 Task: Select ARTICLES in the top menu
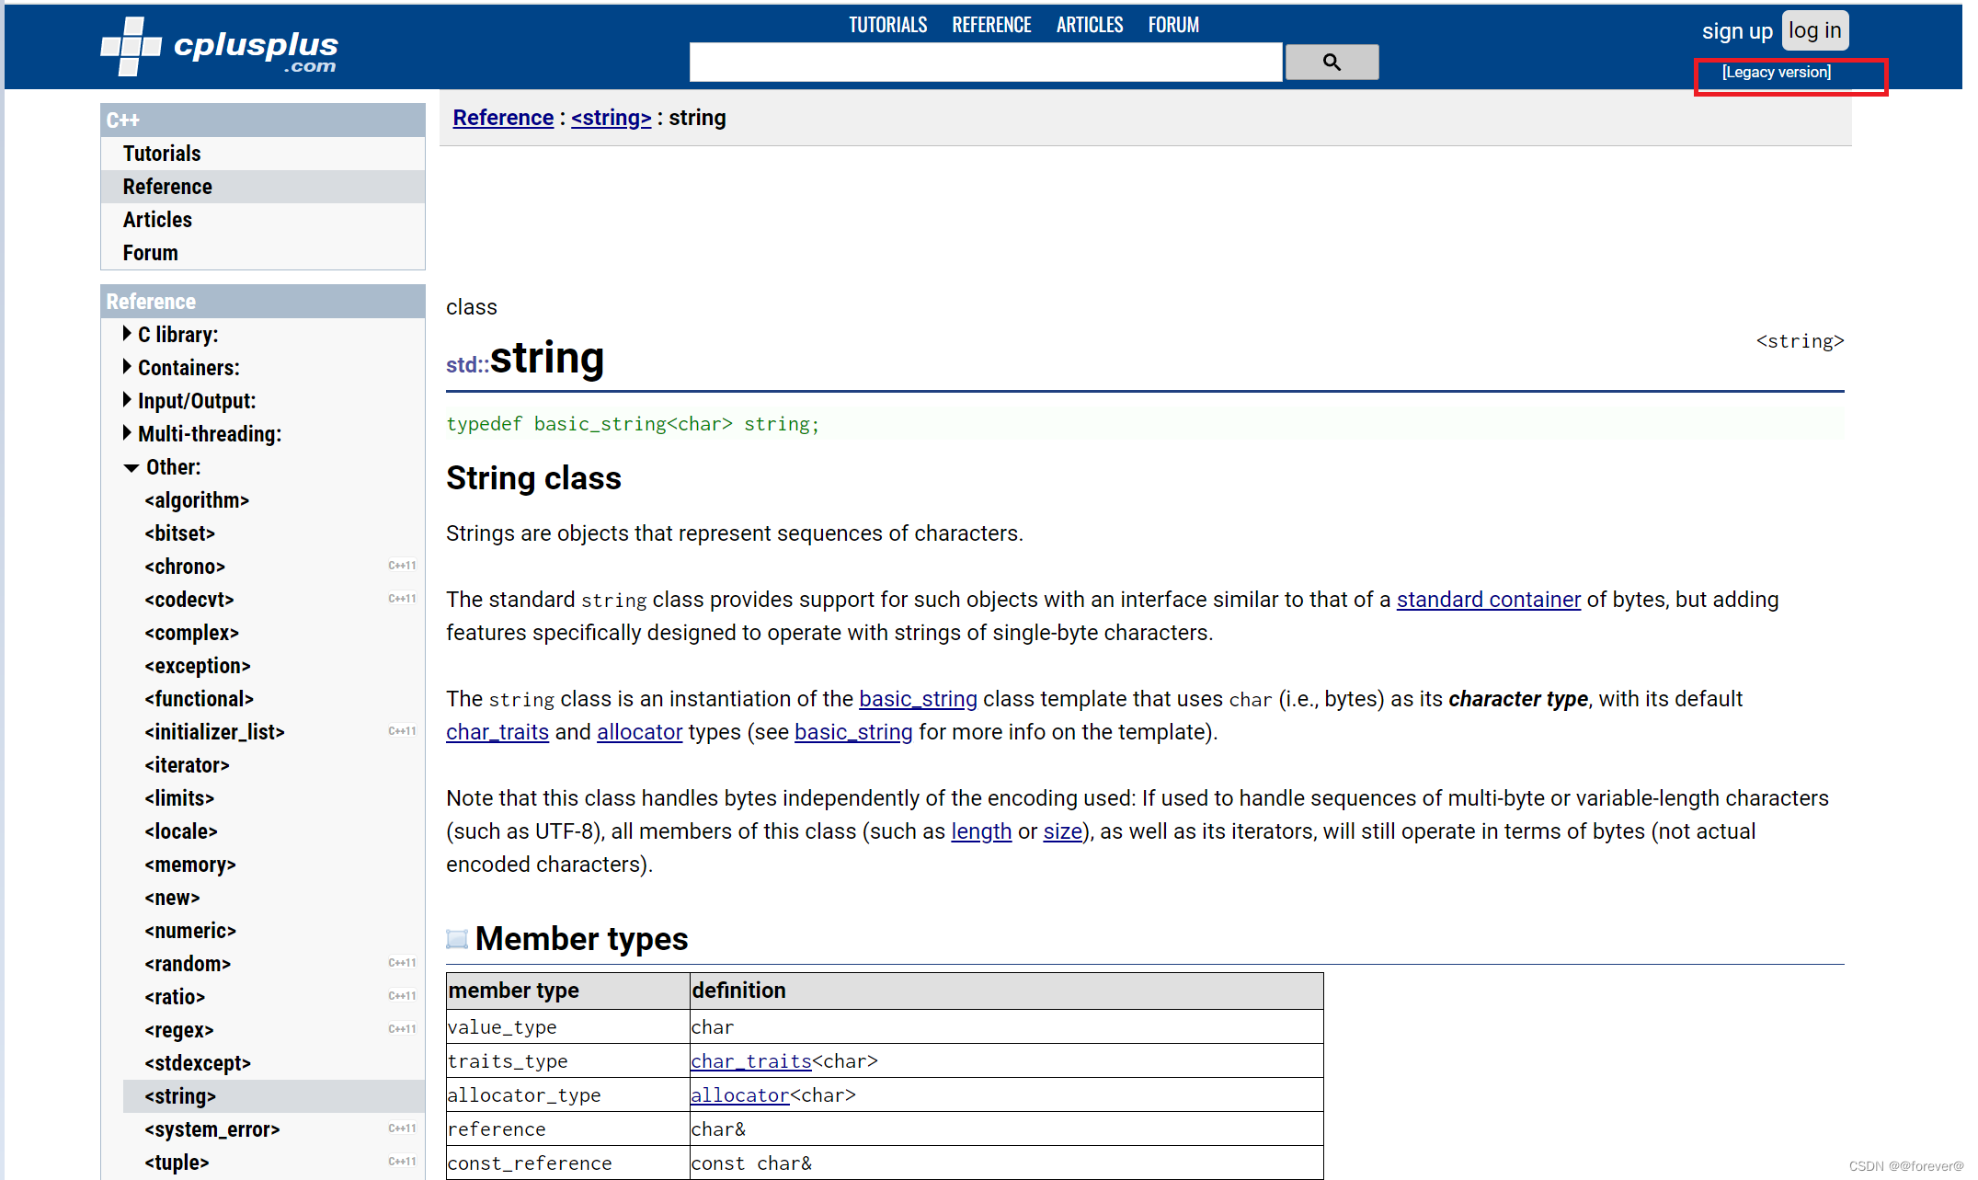(1089, 25)
